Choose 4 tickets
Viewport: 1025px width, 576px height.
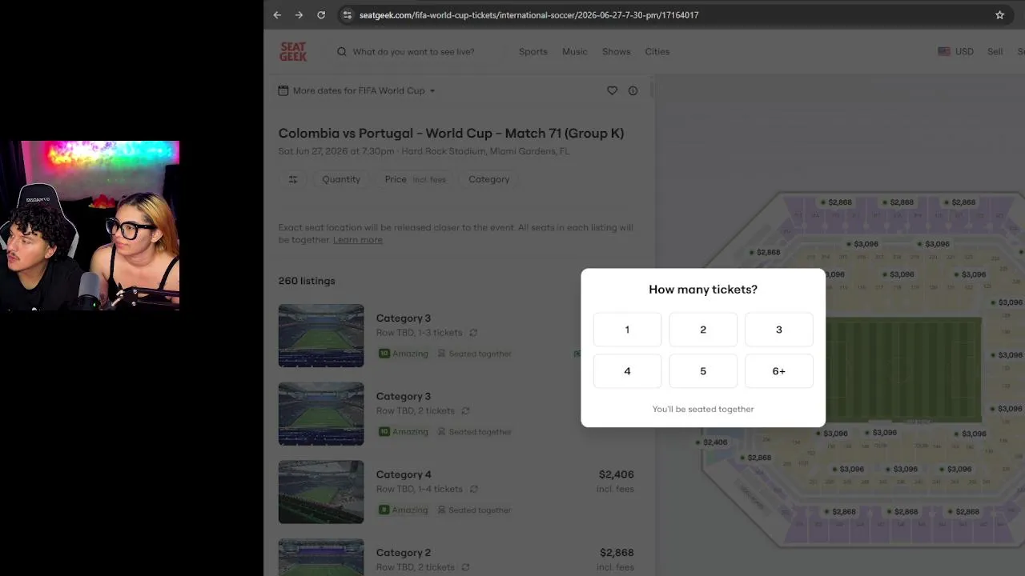(x=627, y=371)
